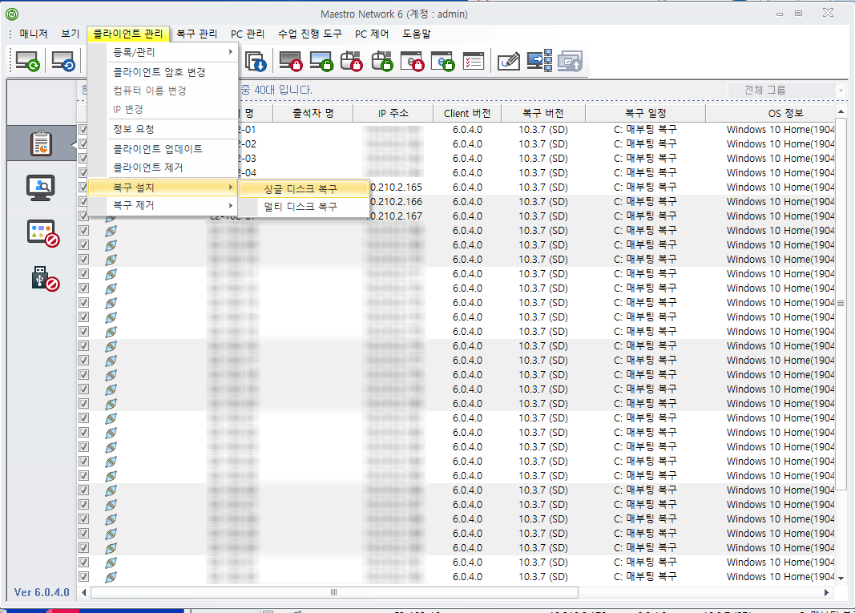Select the USB block sidebar icon
This screenshot has width=855, height=613.
point(45,278)
